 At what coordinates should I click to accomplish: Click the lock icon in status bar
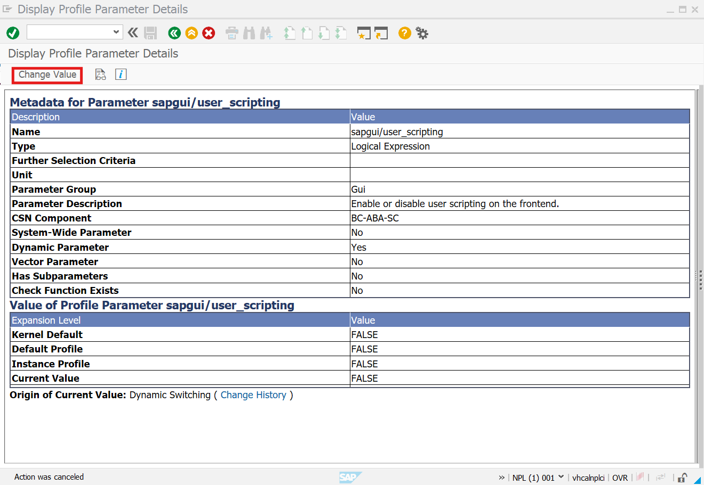click(682, 478)
